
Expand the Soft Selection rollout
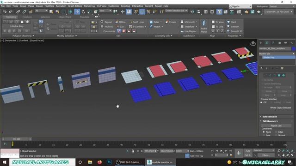point(269,117)
